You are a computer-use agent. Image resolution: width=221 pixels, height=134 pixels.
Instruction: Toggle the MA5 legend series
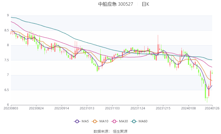(x=81, y=121)
